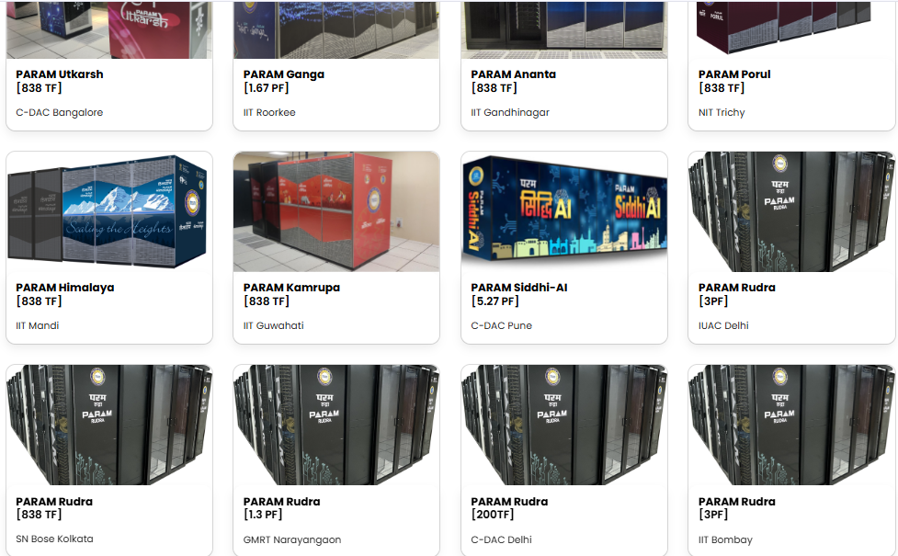Open the IIT Roorkee location text
Screen dimensions: 898x556
coord(269,112)
